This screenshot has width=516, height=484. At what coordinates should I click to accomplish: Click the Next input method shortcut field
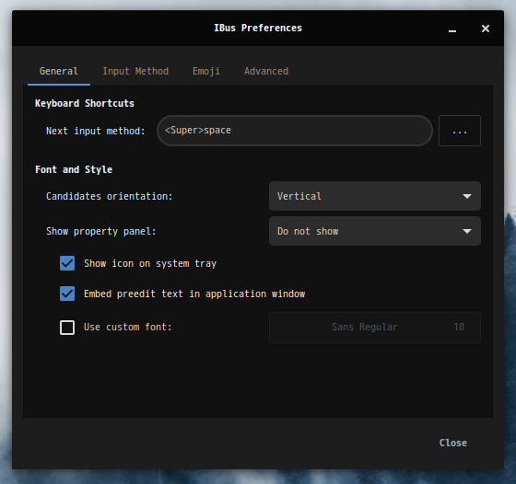(x=295, y=131)
